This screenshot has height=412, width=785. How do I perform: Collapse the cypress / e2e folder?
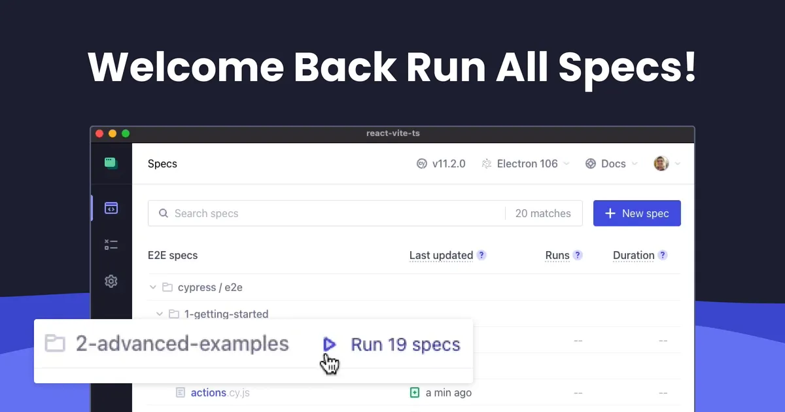(153, 287)
